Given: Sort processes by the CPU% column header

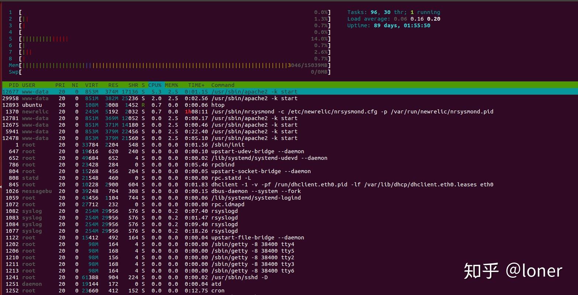Looking at the screenshot, I should (x=154, y=85).
